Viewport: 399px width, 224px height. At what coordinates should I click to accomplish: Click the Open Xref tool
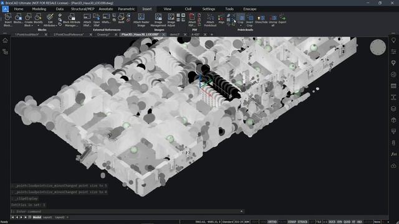(x=97, y=20)
